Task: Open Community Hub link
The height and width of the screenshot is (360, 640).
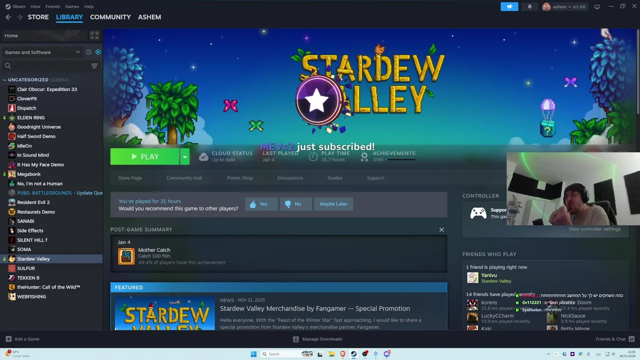Action: pos(184,178)
